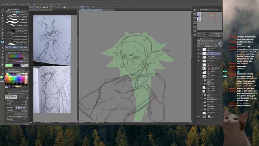Adjust the saturation slider below hue
259x146 pixels.
point(16,59)
